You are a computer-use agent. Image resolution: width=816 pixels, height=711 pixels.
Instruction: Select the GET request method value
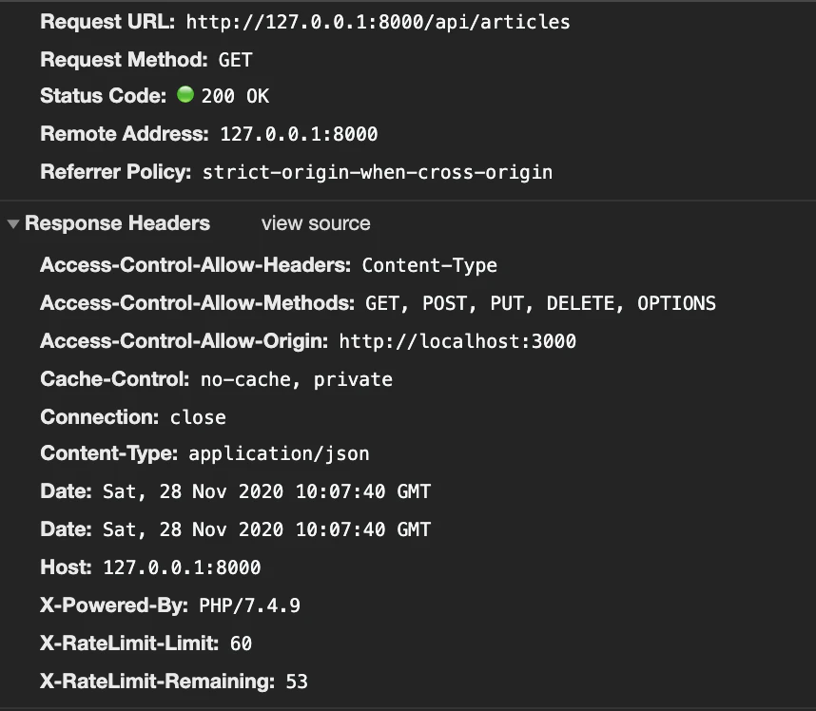click(235, 60)
